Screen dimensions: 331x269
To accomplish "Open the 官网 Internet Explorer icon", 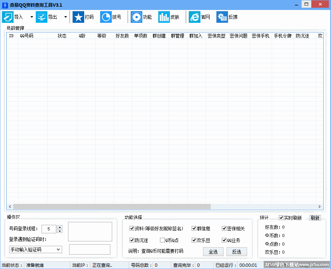I will [x=195, y=17].
